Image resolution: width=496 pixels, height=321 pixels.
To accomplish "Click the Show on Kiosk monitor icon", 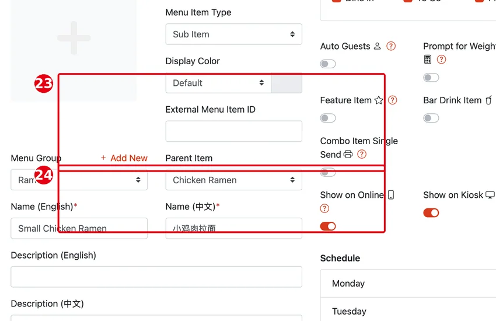I will pyautogui.click(x=490, y=195).
